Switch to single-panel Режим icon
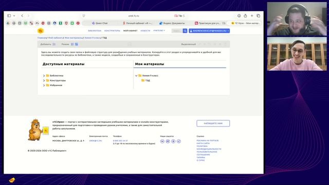This screenshot has width=329, height=185. point(72,44)
